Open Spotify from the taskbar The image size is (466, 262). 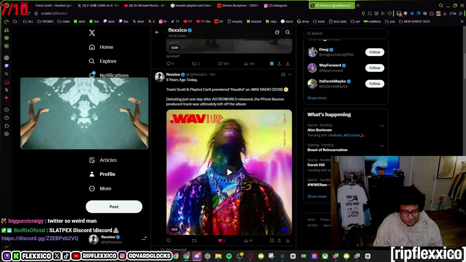[x=229, y=257]
